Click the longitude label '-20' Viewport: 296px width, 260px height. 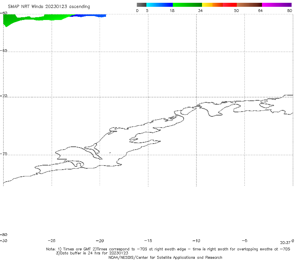(100, 241)
